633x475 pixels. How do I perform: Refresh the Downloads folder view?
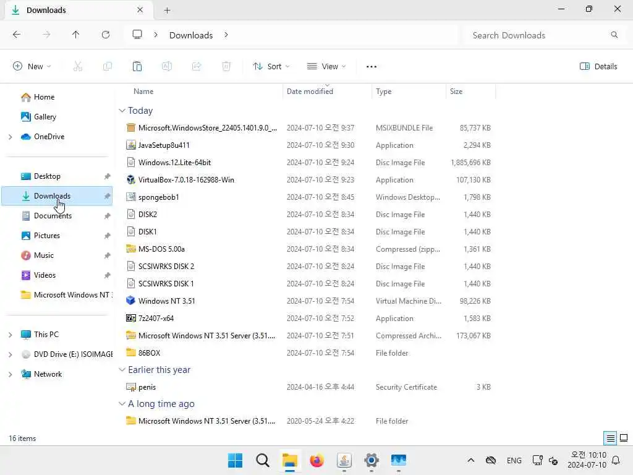(106, 35)
